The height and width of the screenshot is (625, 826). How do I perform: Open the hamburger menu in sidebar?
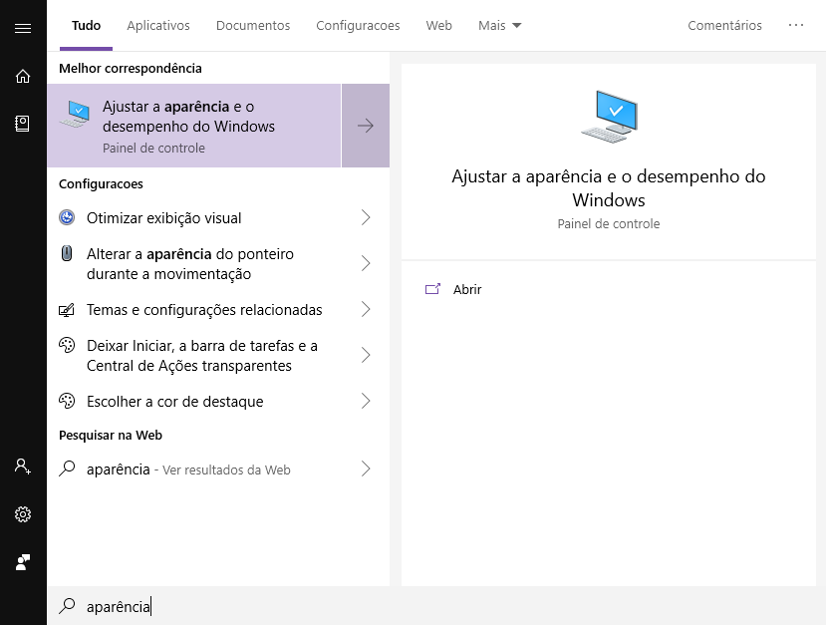[x=23, y=28]
